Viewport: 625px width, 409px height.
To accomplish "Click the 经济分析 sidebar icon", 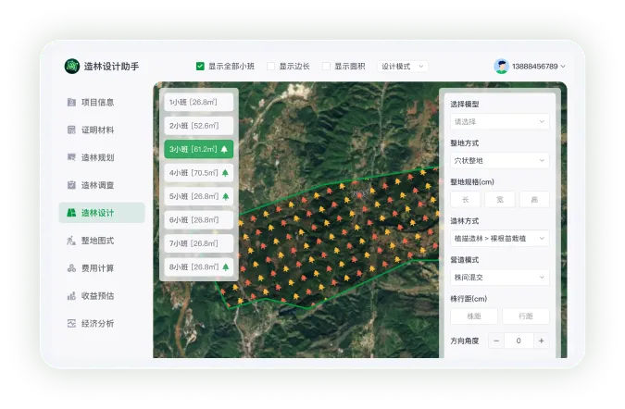I will (x=71, y=323).
